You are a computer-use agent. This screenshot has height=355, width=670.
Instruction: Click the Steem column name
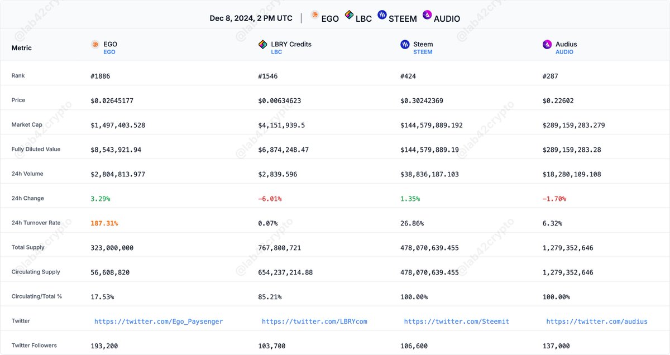coord(423,44)
